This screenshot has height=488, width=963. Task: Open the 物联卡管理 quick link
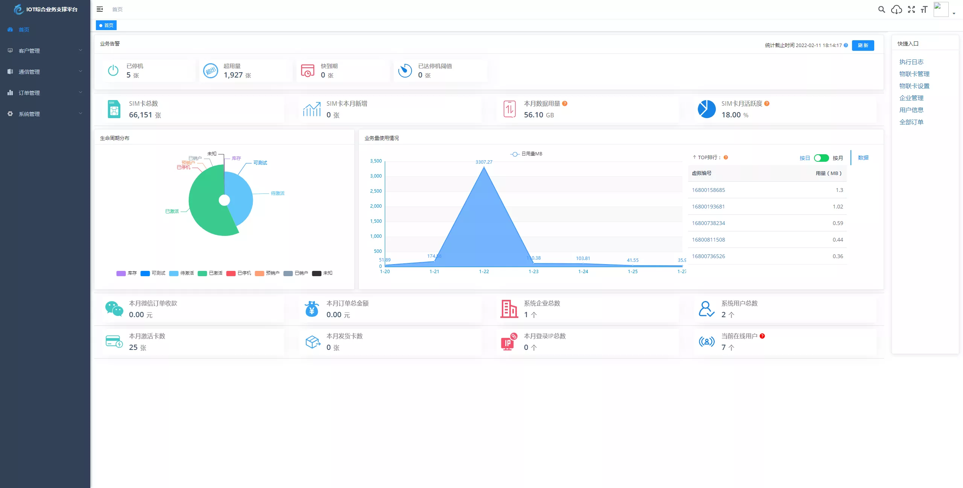914,74
